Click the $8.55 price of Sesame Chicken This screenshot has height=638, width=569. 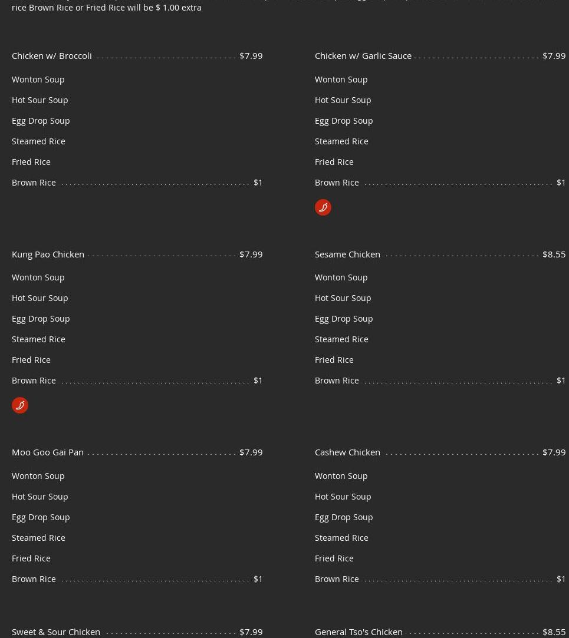click(554, 254)
